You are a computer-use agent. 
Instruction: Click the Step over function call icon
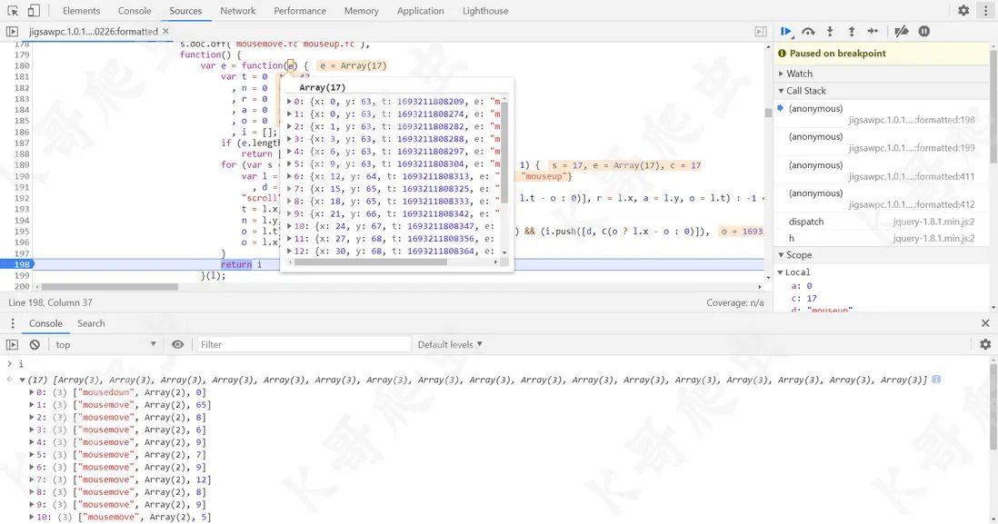coord(808,32)
